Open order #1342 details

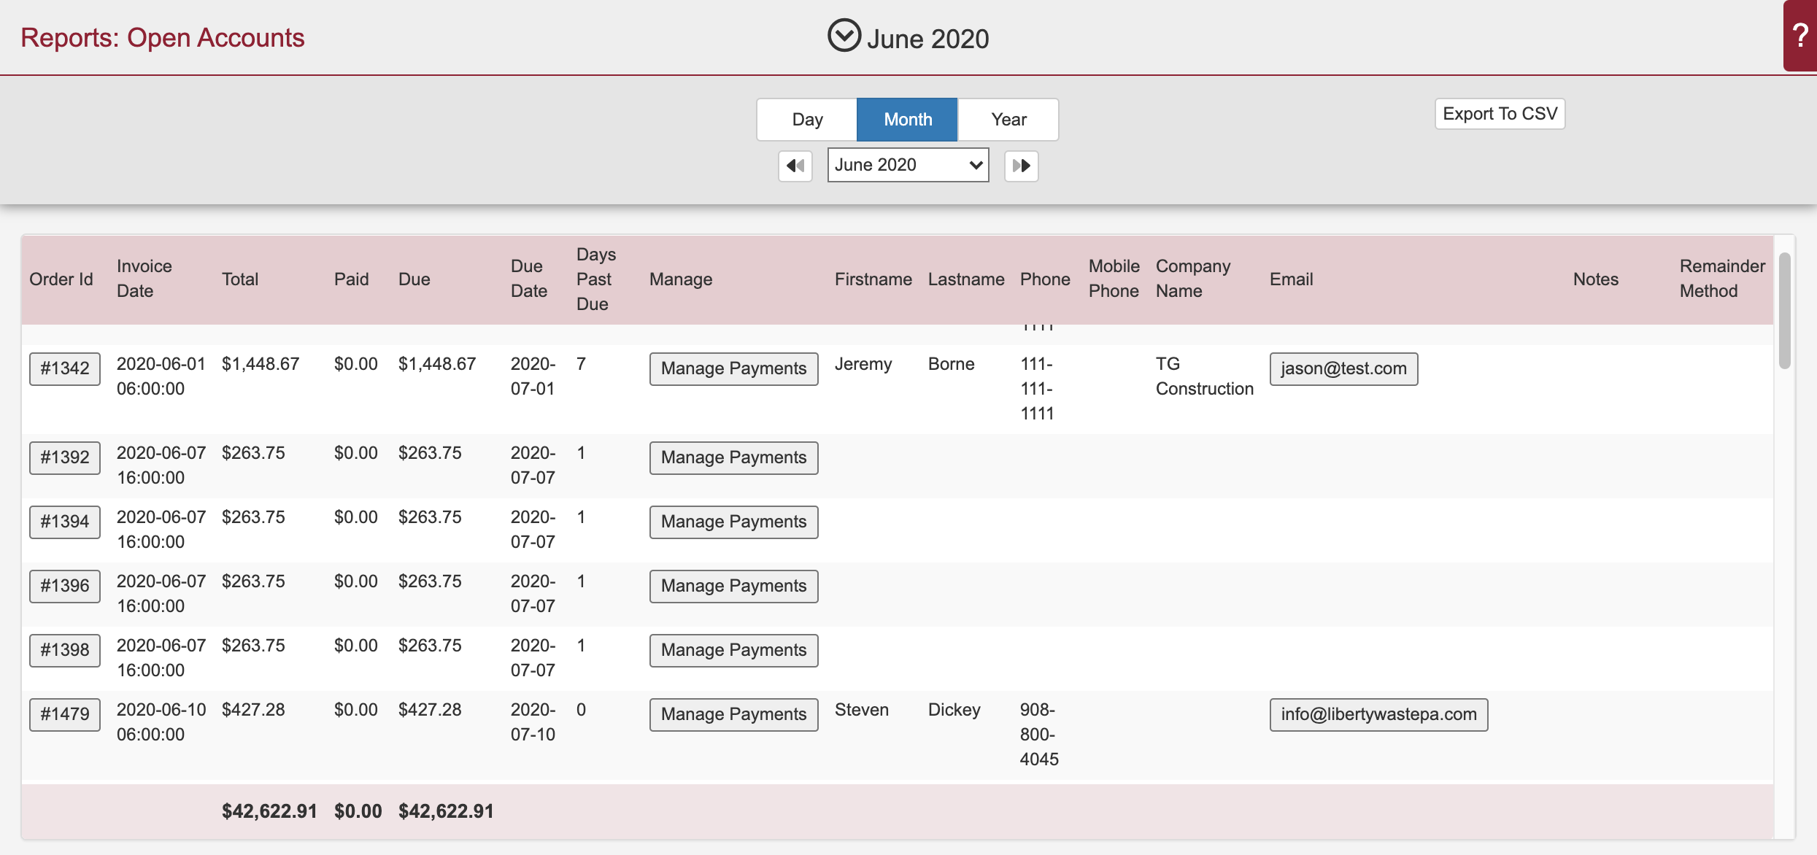[x=64, y=368]
